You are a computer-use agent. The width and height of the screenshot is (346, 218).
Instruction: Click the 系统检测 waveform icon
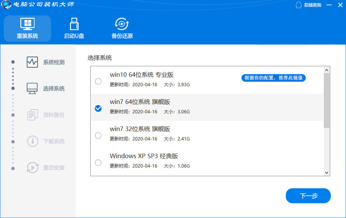tap(32, 62)
